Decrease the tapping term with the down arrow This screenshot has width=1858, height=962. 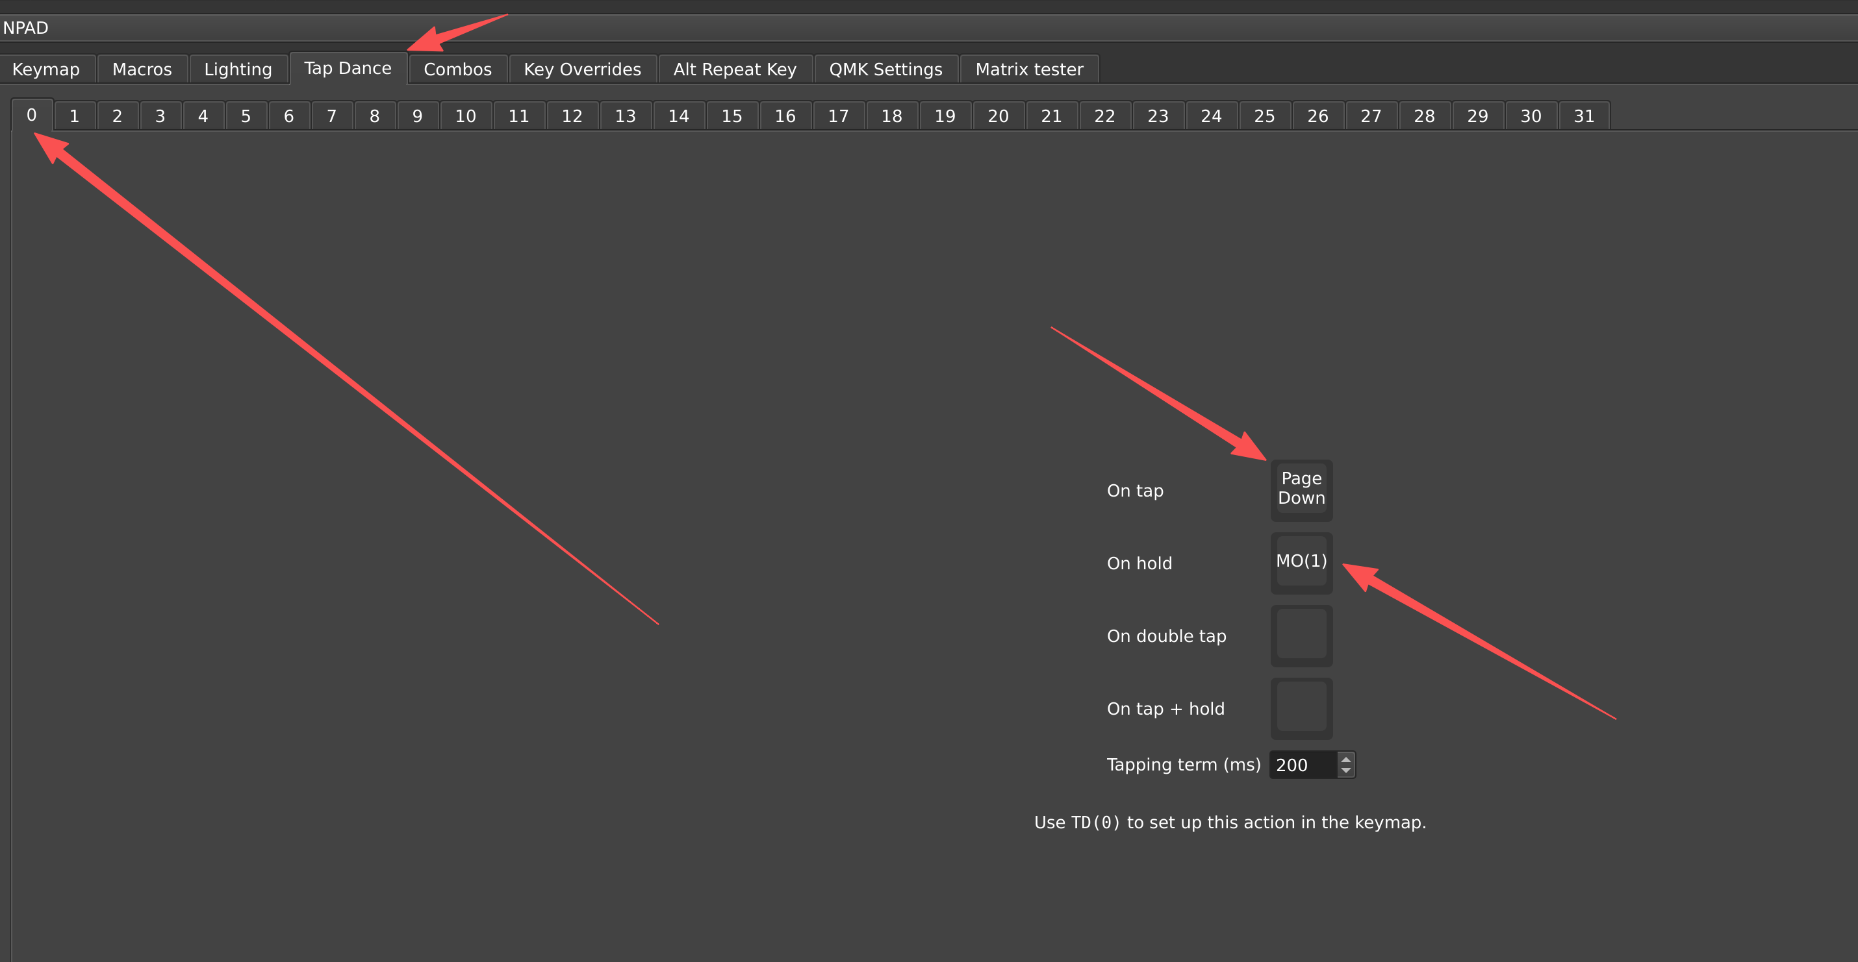(1345, 771)
